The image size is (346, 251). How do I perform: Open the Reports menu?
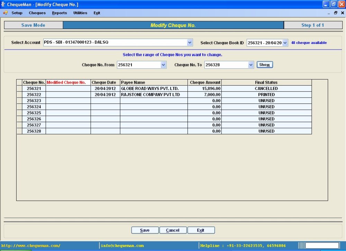tap(59, 13)
